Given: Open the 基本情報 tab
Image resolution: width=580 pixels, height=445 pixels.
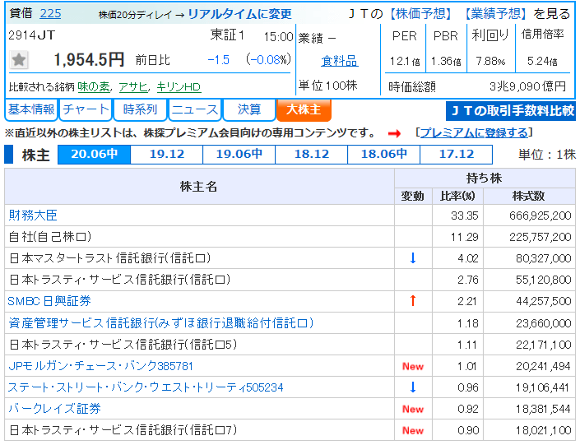Looking at the screenshot, I should tap(31, 109).
